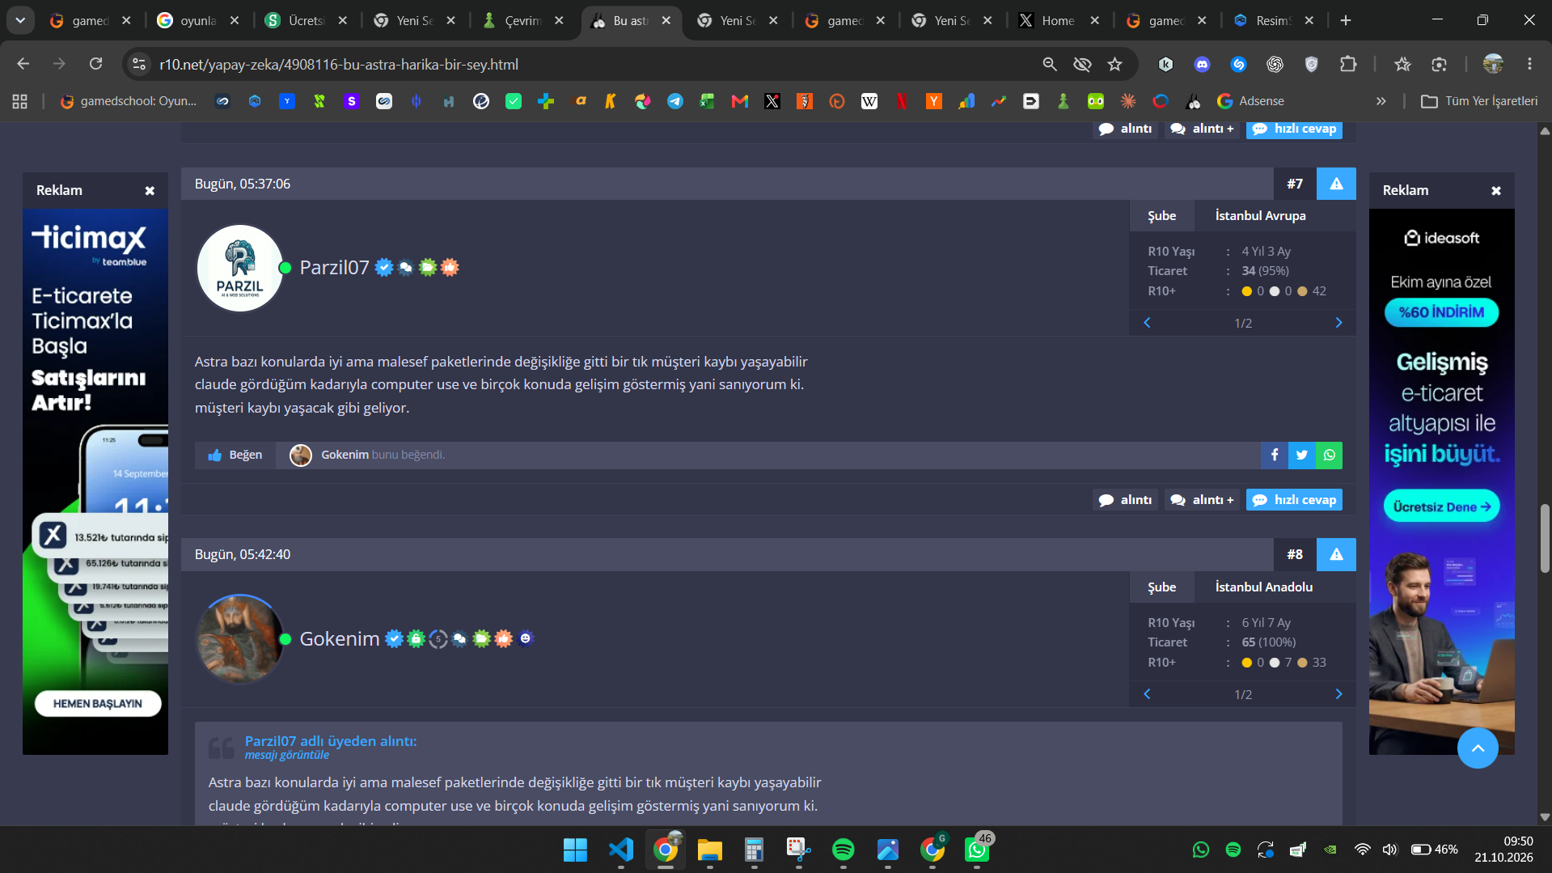Show previous profile page for Gokenim
This screenshot has width=1552, height=873.
click(1147, 694)
